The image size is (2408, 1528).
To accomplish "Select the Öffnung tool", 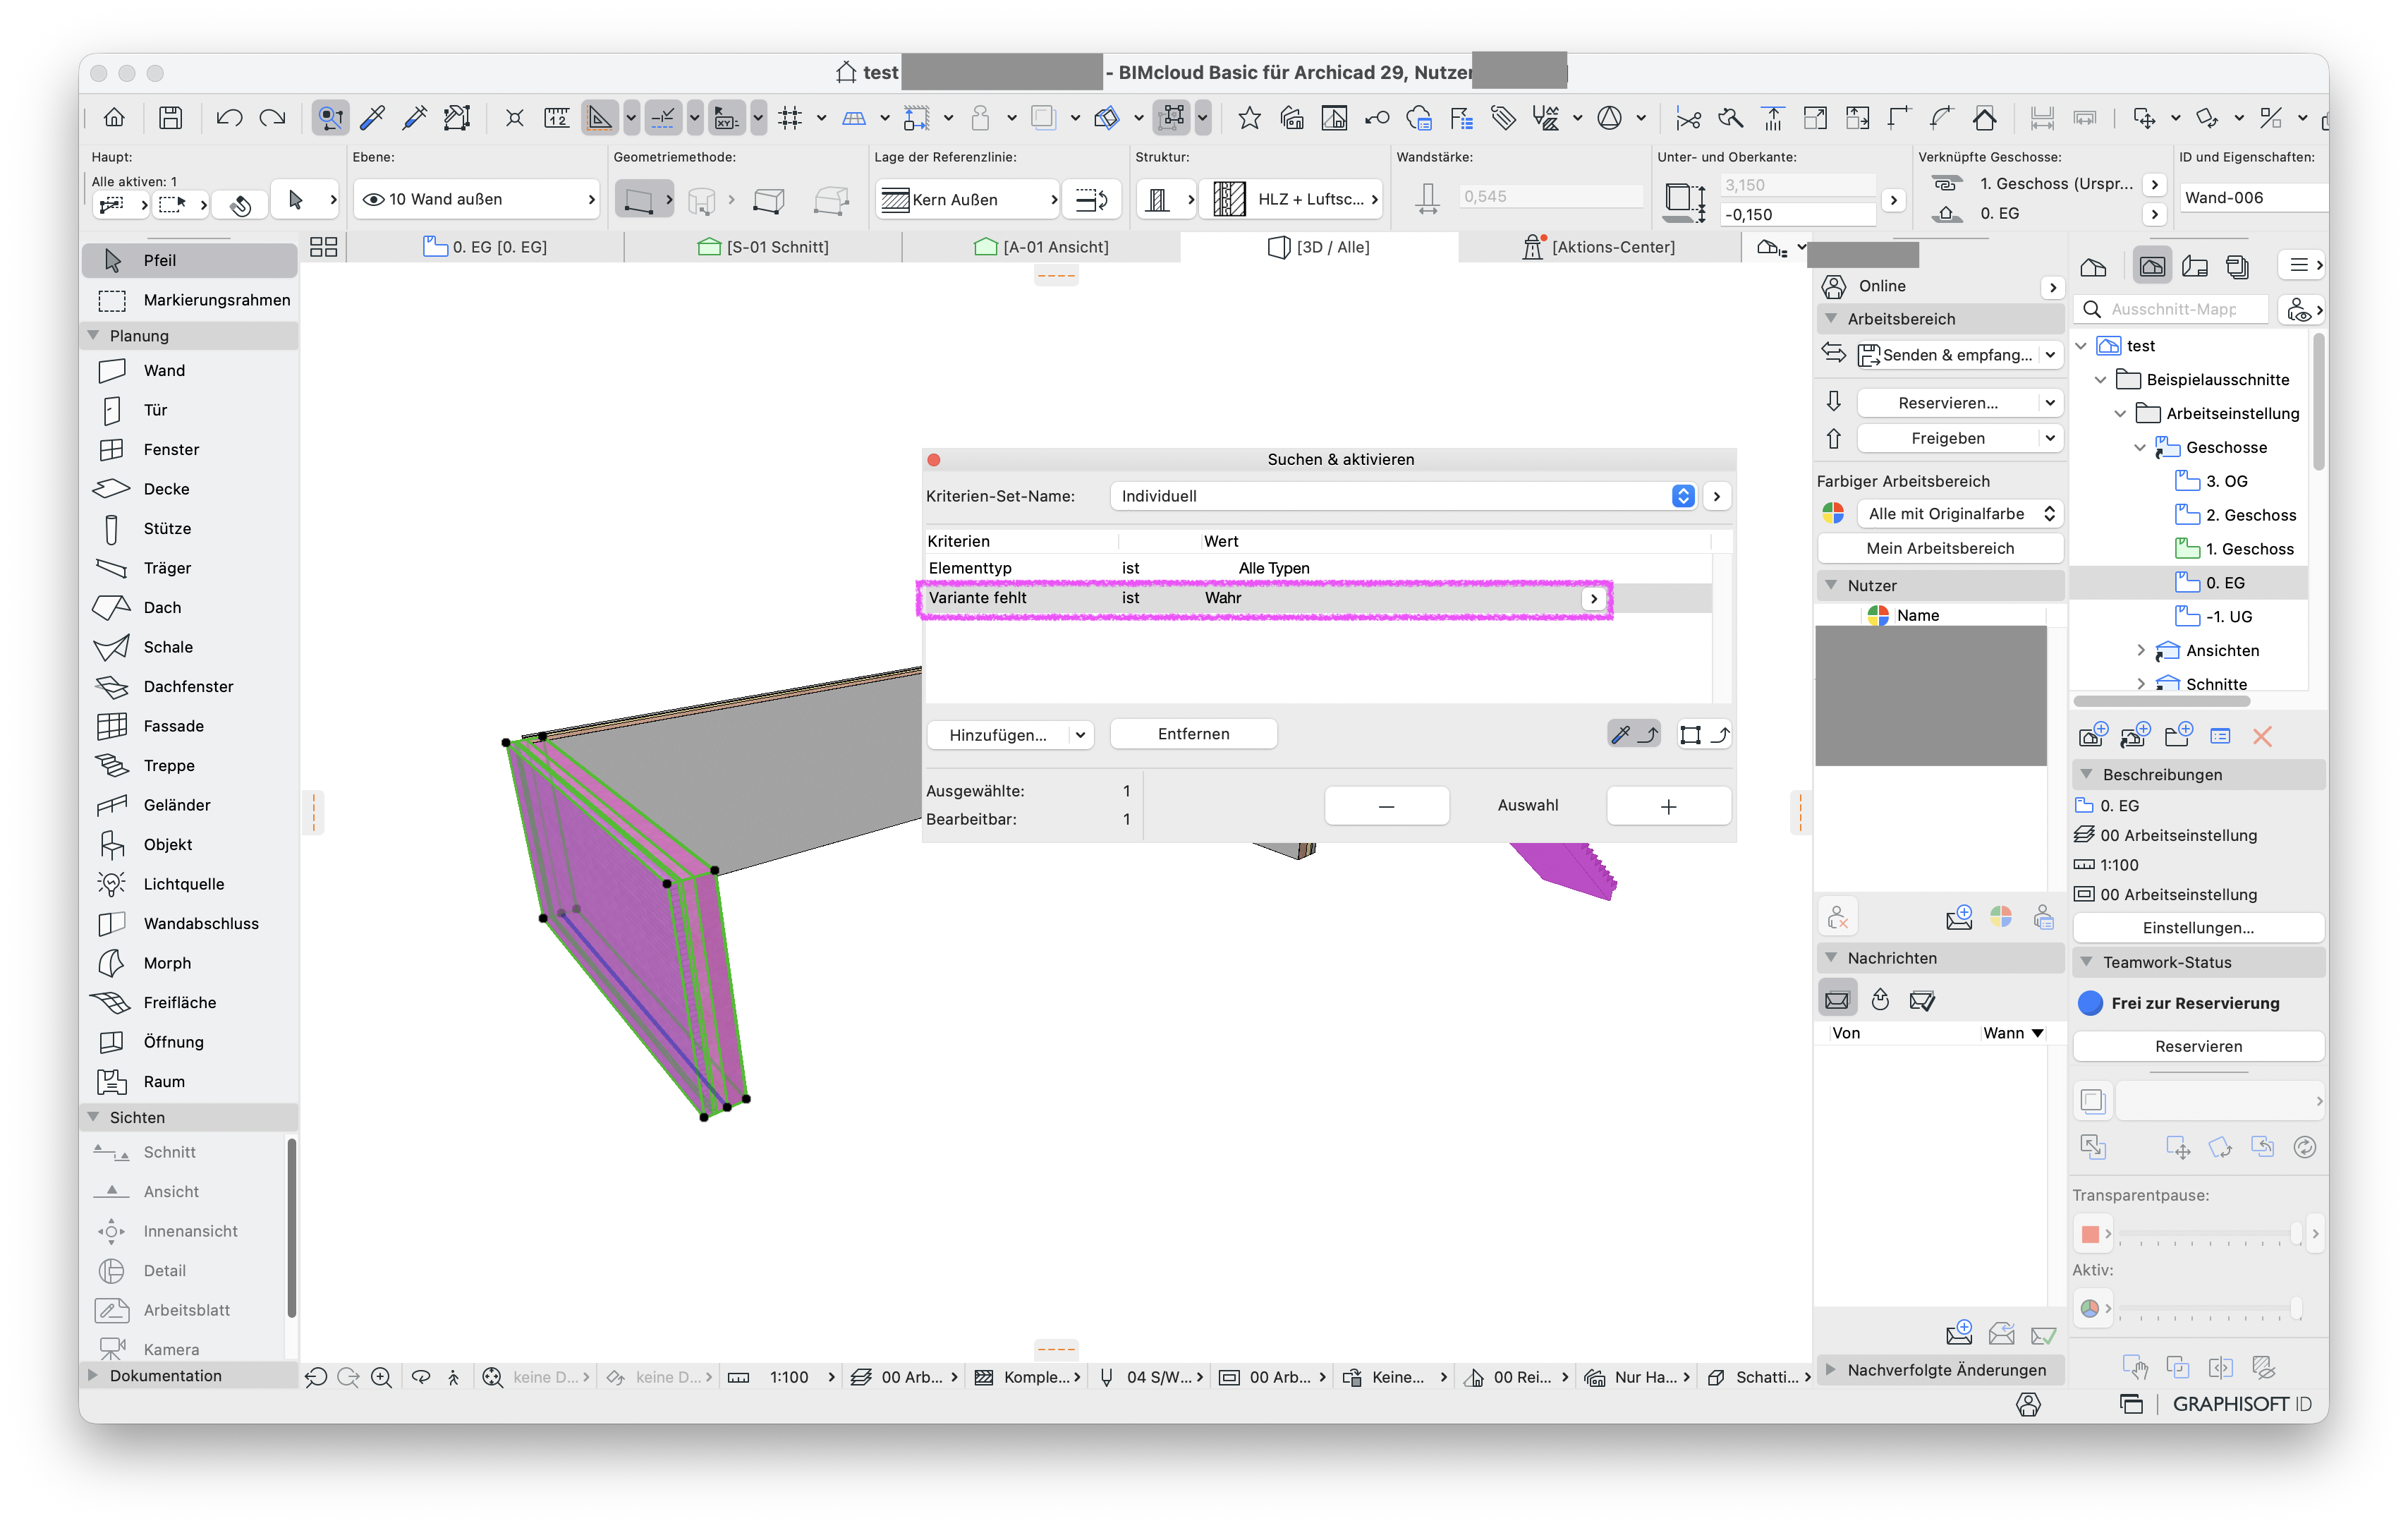I will click(x=189, y=1042).
